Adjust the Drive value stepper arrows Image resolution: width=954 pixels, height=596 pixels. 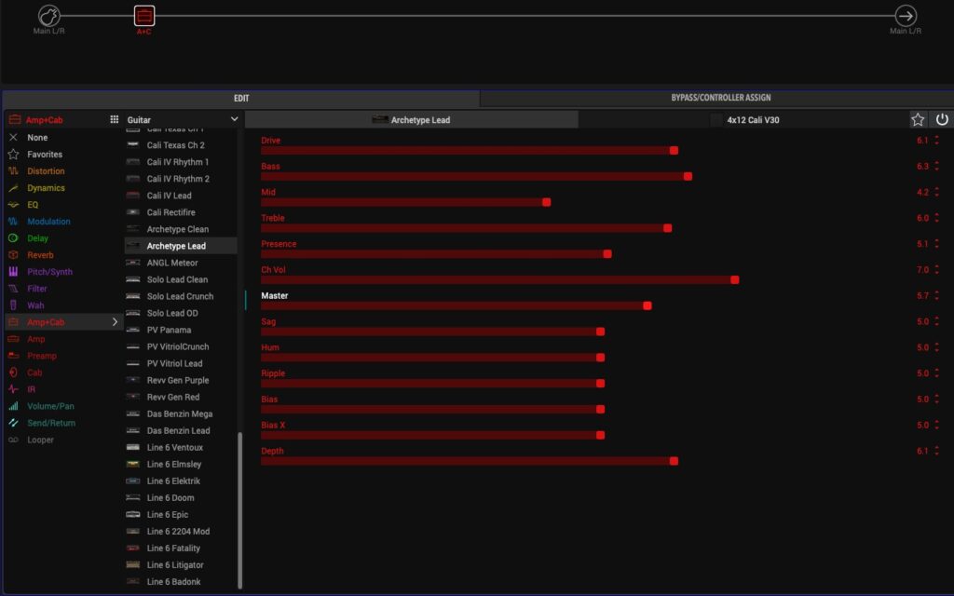click(x=936, y=141)
